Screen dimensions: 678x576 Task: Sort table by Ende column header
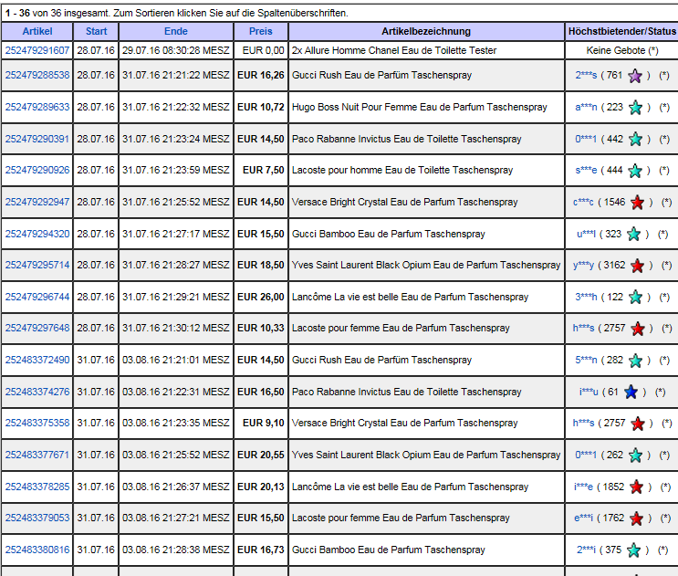pos(176,31)
